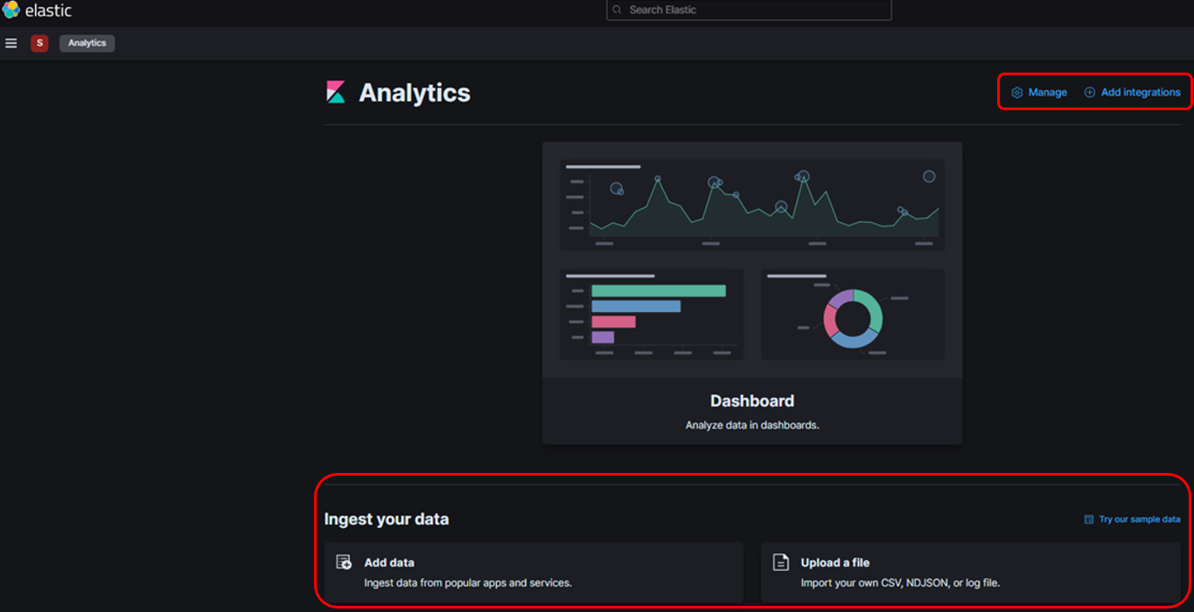Image resolution: width=1194 pixels, height=612 pixels.
Task: Click the plus icon beside Add integrations
Action: [1088, 92]
